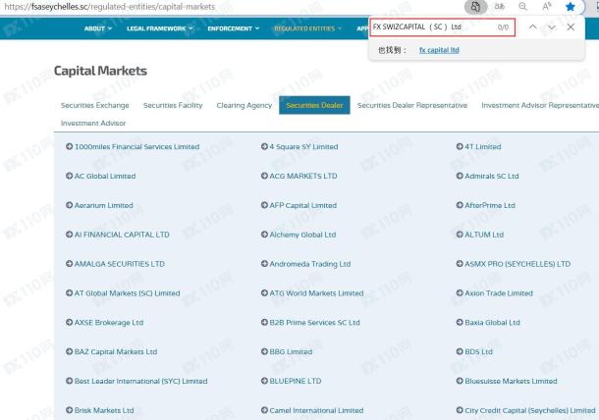This screenshot has height=420, width=599.
Task: Switch to Securities Facility tab
Action: click(173, 105)
